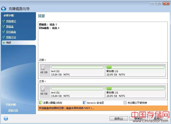Click the 源磁盘: 磁盘 3 summary line
The image size is (171, 124).
[48, 24]
